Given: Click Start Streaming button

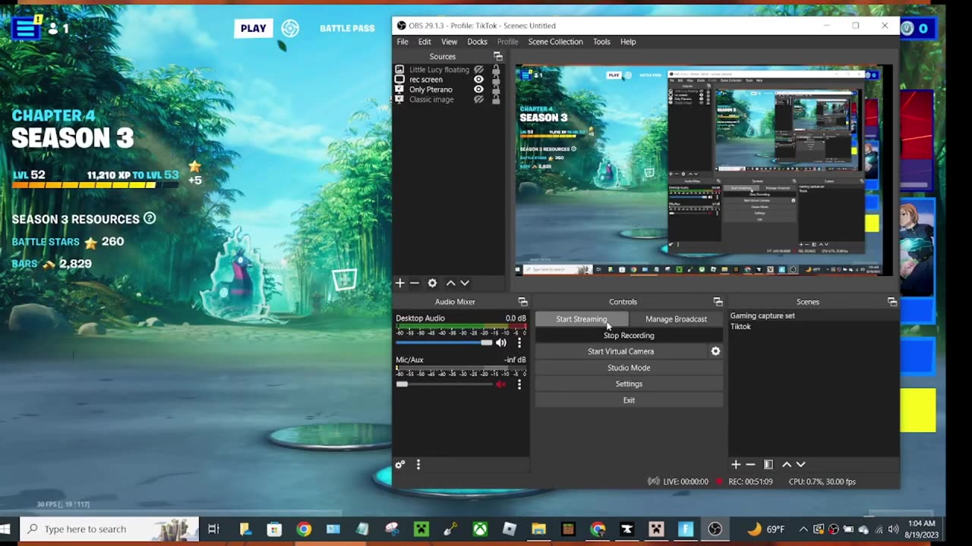Looking at the screenshot, I should coord(582,319).
